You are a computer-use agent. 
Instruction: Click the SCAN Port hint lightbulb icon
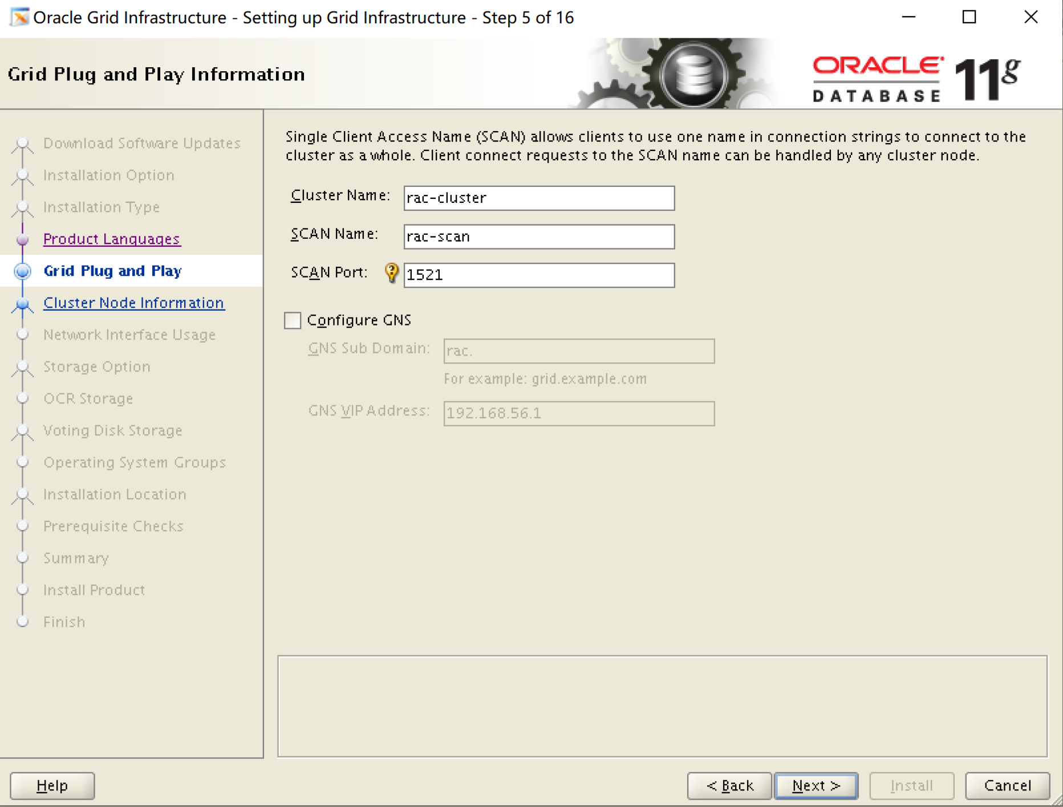pyautogui.click(x=392, y=273)
